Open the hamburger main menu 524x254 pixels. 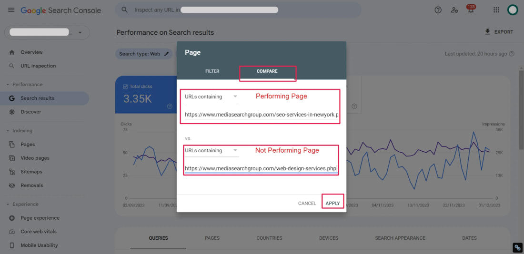click(11, 10)
